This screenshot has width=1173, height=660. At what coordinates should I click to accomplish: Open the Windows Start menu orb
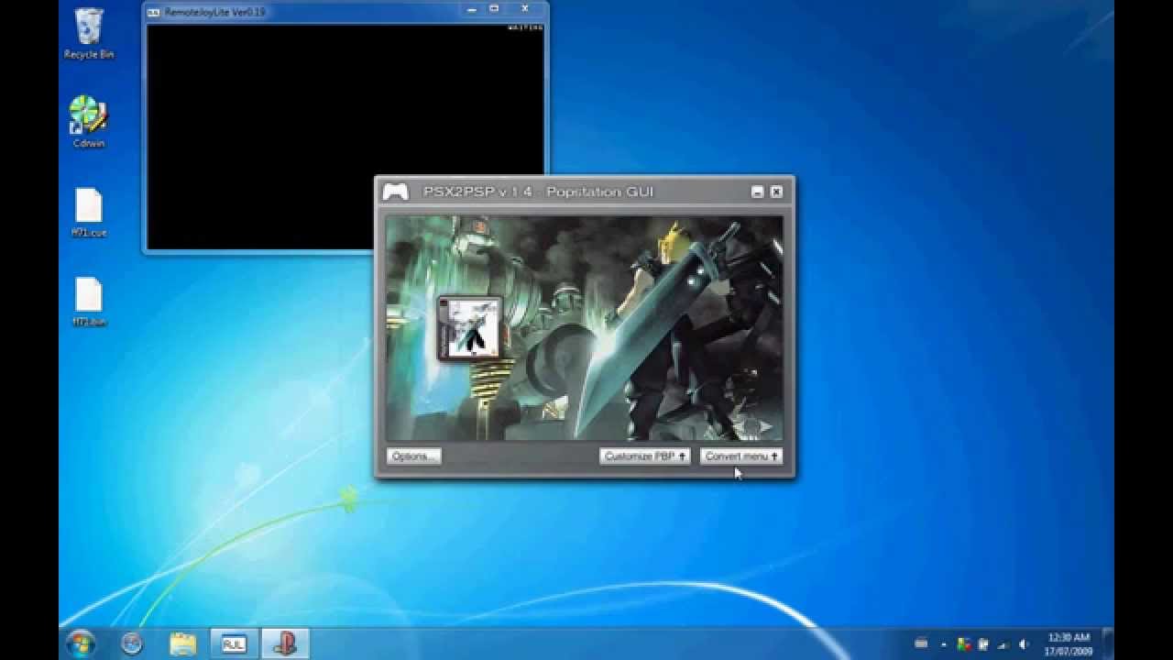point(81,643)
